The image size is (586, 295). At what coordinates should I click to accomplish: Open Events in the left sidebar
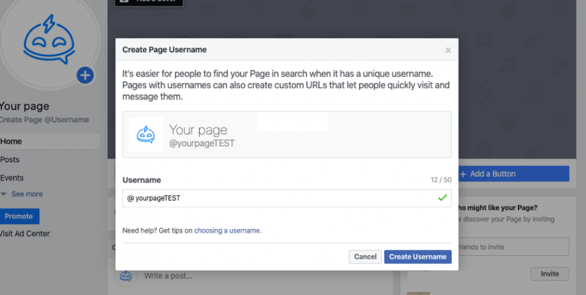(11, 178)
